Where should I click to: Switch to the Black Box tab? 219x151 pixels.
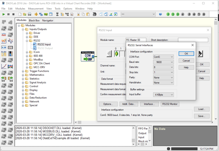pyautogui.click(x=34, y=21)
